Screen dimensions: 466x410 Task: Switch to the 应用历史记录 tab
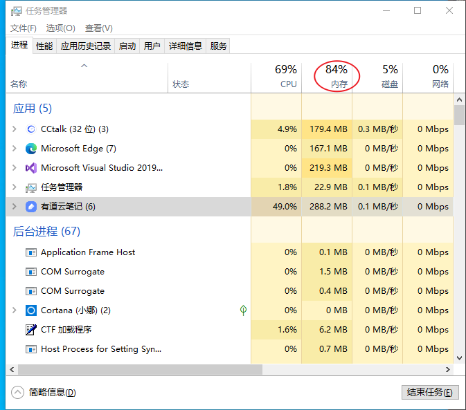coord(86,46)
